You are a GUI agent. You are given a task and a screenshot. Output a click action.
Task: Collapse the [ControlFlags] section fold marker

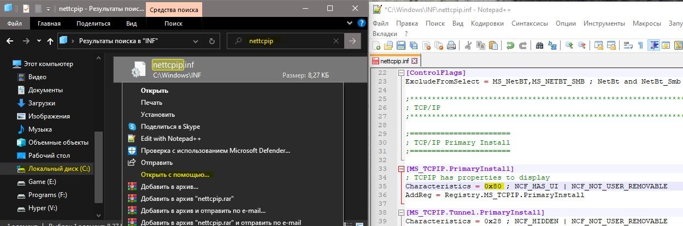point(402,73)
